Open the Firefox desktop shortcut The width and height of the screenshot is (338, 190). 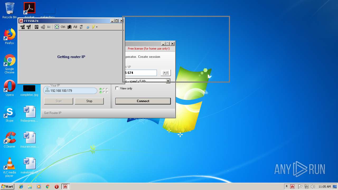[x=10, y=36]
